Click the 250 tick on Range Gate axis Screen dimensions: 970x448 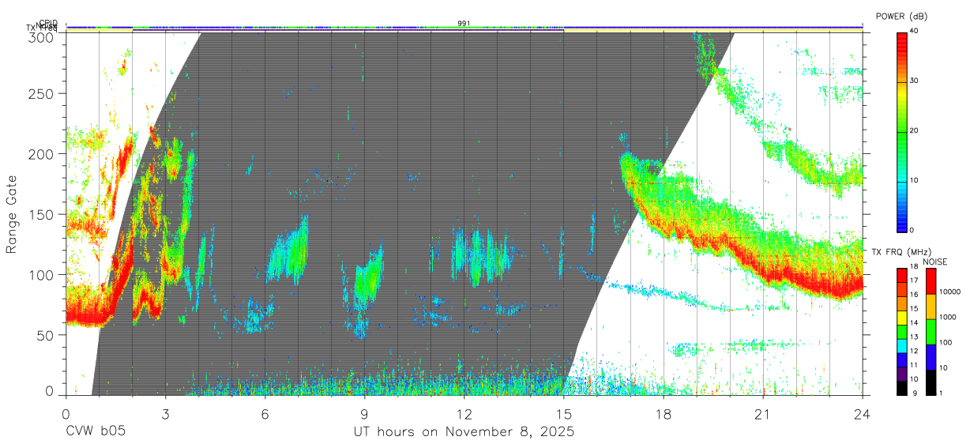pyautogui.click(x=42, y=93)
